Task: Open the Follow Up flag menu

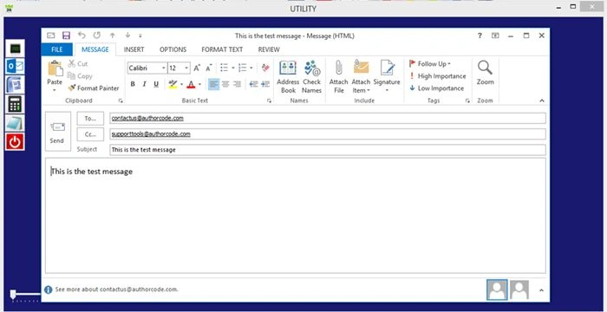Action: pos(430,64)
